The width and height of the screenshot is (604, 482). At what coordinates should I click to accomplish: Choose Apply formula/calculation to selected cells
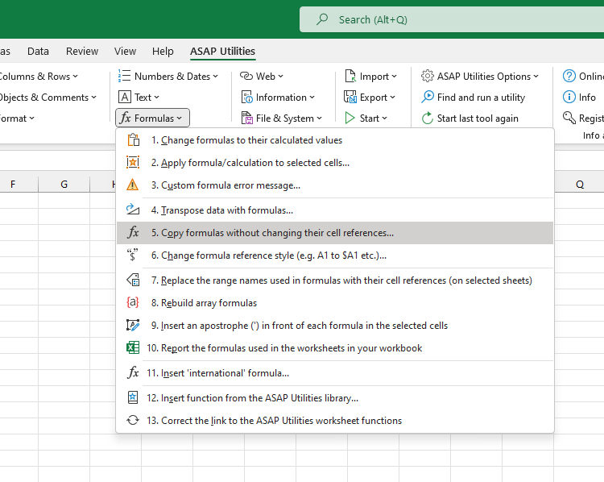[x=335, y=162]
